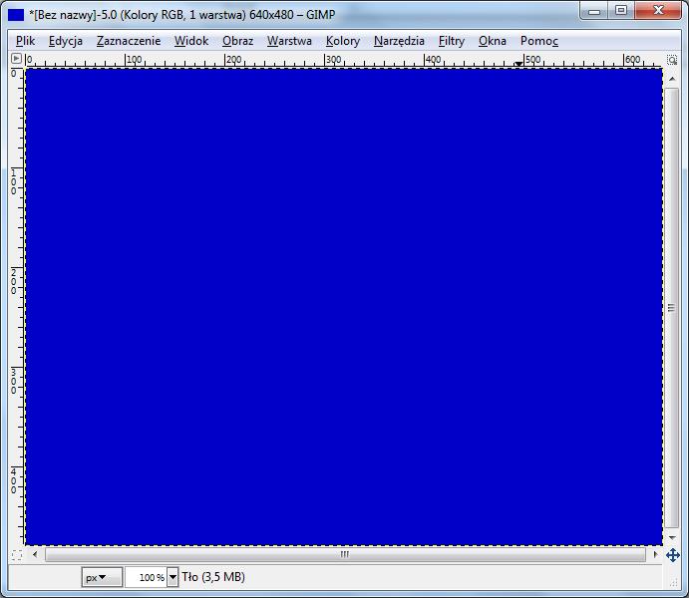Click the status text Tło (3,5 MB)

point(213,576)
